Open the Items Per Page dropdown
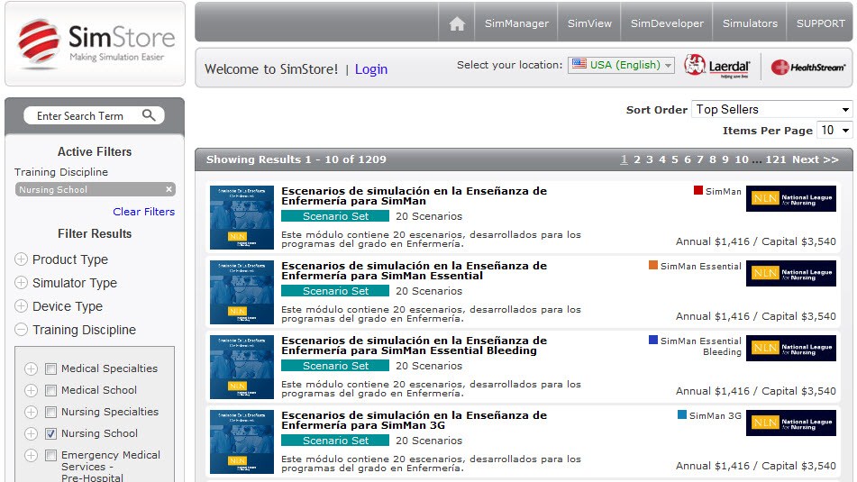 834,130
